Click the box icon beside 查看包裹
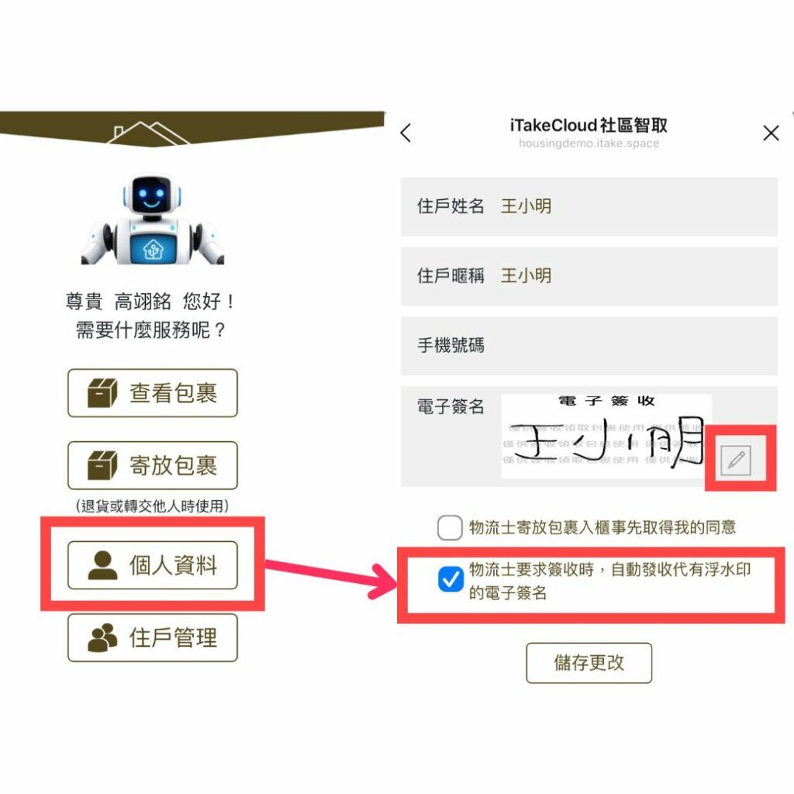794x794 pixels. tap(102, 393)
